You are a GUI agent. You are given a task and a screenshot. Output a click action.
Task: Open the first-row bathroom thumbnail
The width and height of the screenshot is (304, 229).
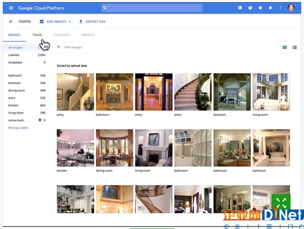pos(115,92)
